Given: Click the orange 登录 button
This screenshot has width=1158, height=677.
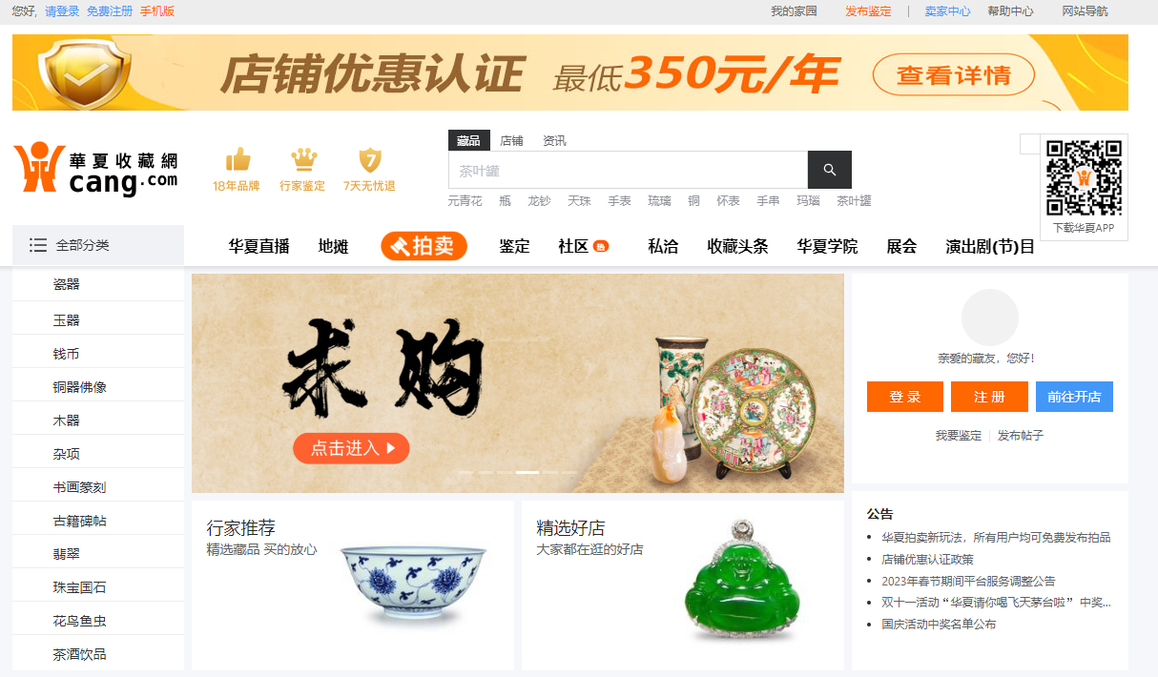Looking at the screenshot, I should 905,397.
